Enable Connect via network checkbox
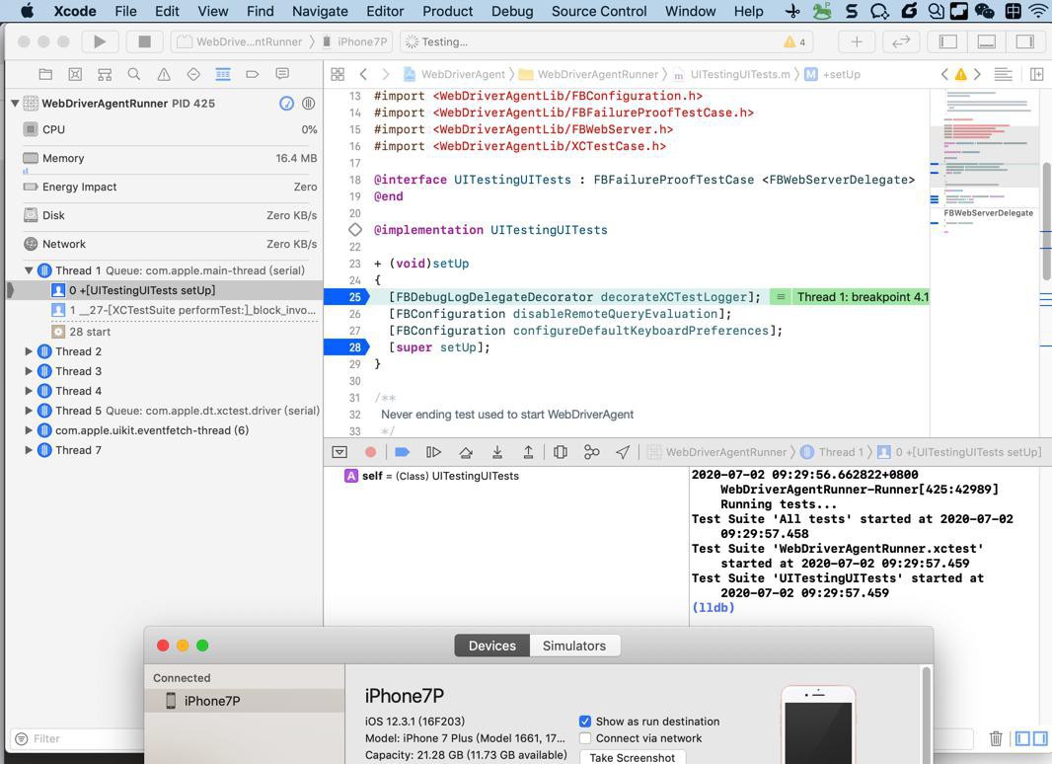Image resolution: width=1052 pixels, height=764 pixels. coord(585,738)
